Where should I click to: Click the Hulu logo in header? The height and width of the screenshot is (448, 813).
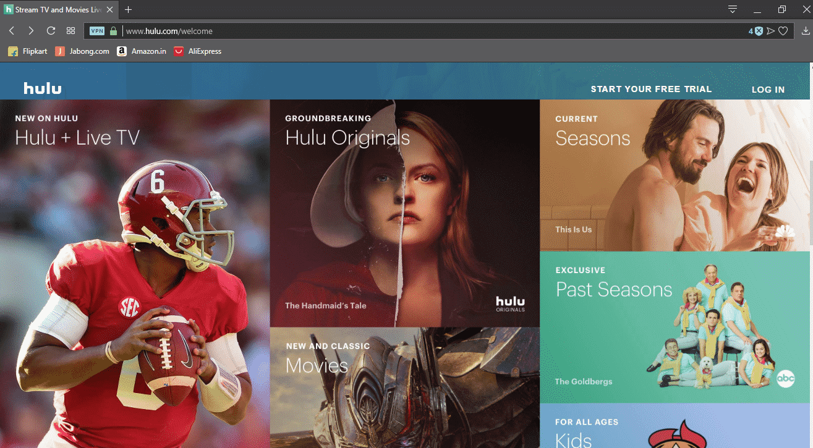click(x=43, y=88)
